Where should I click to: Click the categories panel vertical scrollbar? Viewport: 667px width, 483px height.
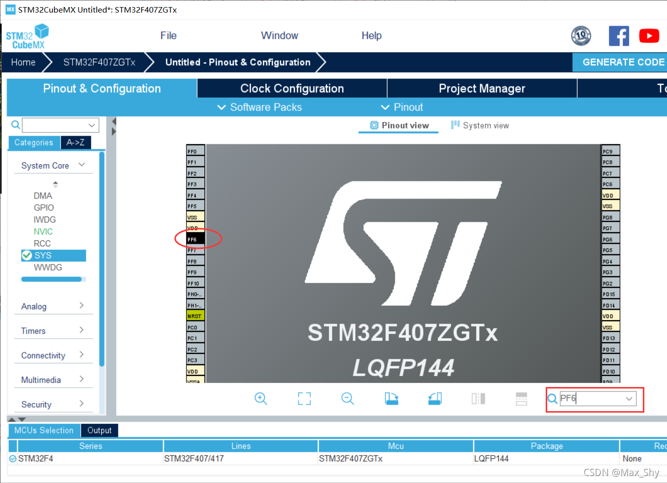102,259
